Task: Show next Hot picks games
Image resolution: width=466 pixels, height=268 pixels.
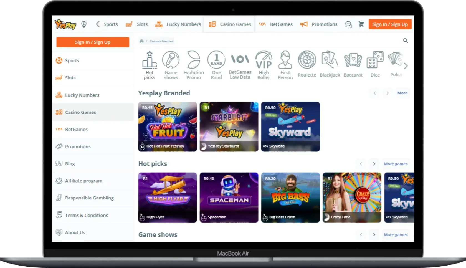Action: point(374,164)
